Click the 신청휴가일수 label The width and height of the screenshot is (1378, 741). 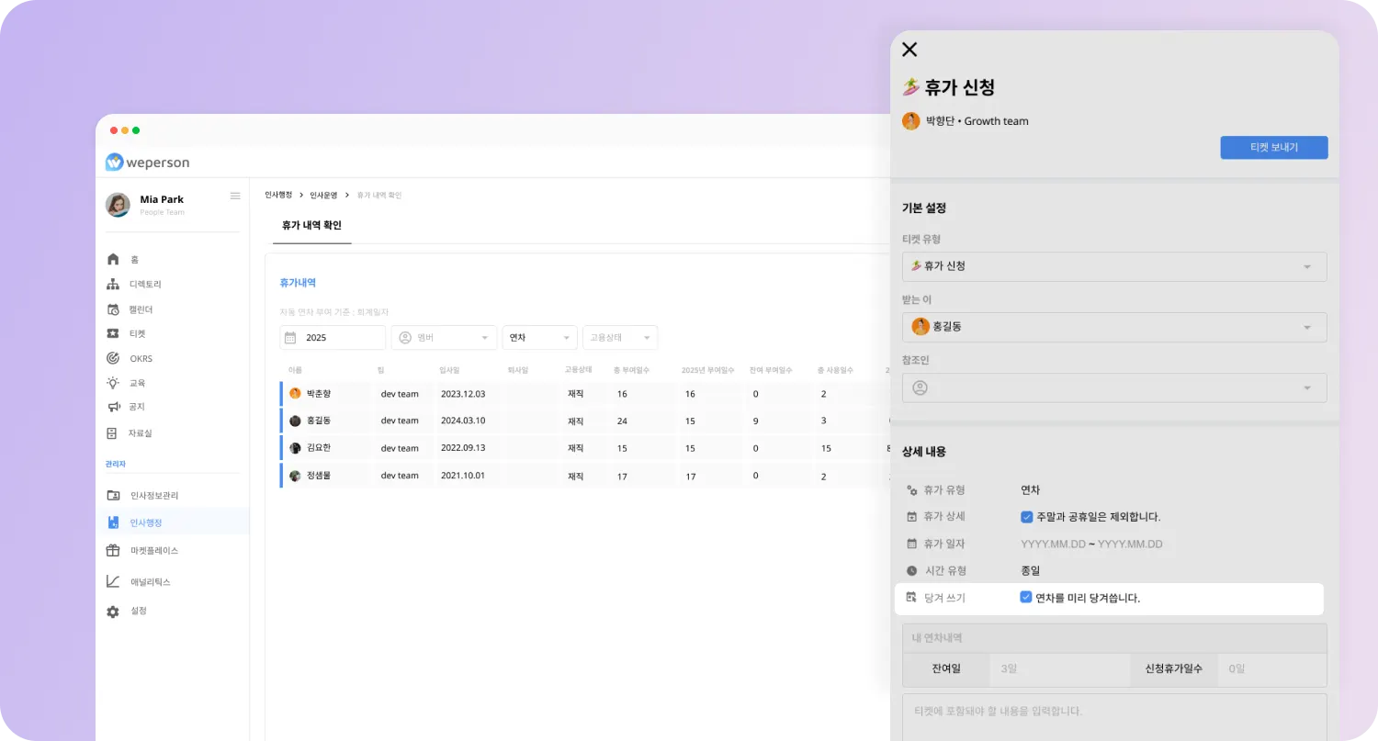pyautogui.click(x=1174, y=669)
